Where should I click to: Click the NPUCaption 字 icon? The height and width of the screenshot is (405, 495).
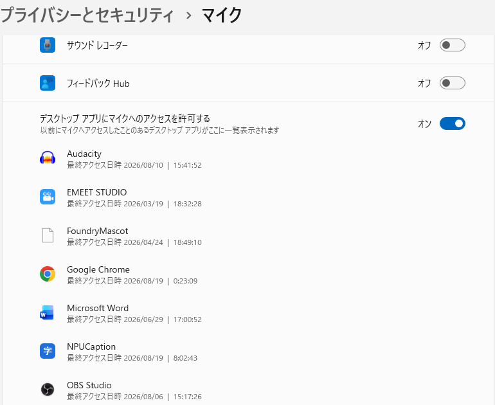(x=48, y=351)
